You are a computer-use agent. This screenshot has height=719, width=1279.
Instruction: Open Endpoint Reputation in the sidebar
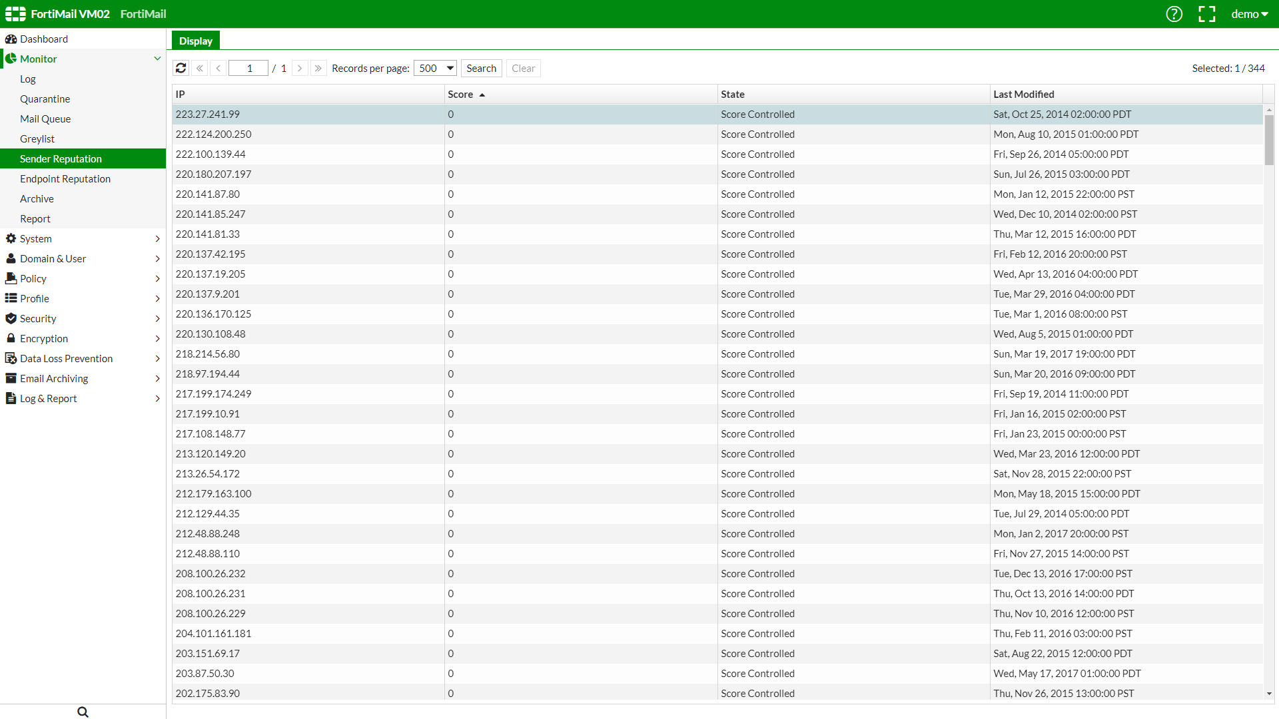click(65, 178)
